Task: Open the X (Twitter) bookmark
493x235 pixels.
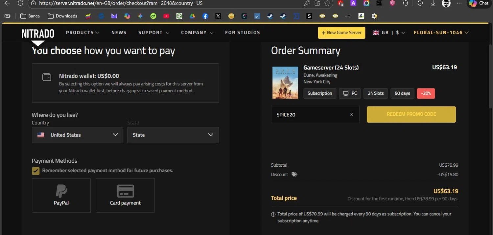Action: pyautogui.click(x=218, y=16)
